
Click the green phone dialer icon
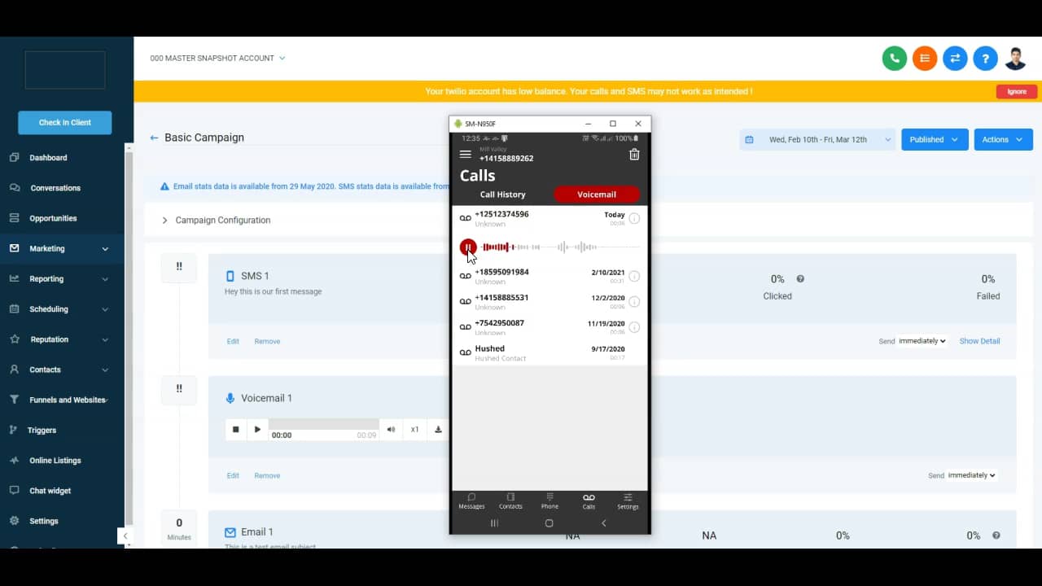tap(894, 59)
